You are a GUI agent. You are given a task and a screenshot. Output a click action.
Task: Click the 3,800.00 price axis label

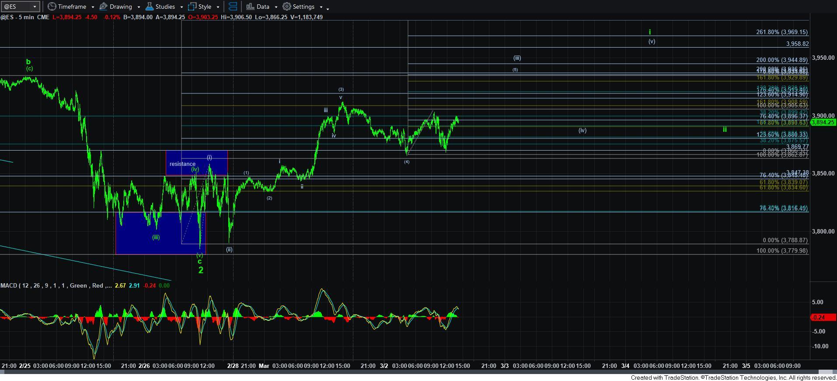[x=823, y=232]
